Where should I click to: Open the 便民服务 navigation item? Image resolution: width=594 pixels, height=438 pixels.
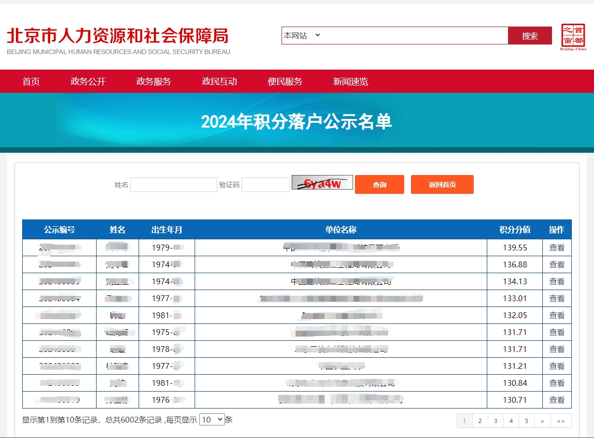tap(285, 81)
